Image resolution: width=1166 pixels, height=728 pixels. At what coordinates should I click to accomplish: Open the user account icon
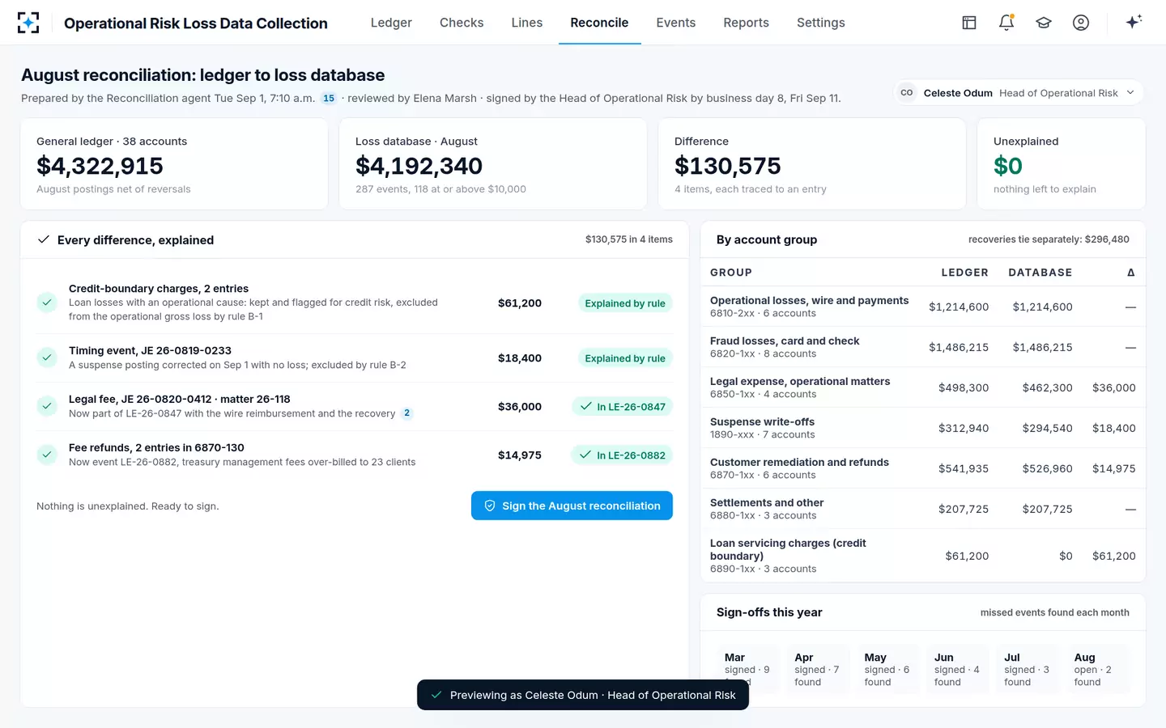click(x=1081, y=23)
